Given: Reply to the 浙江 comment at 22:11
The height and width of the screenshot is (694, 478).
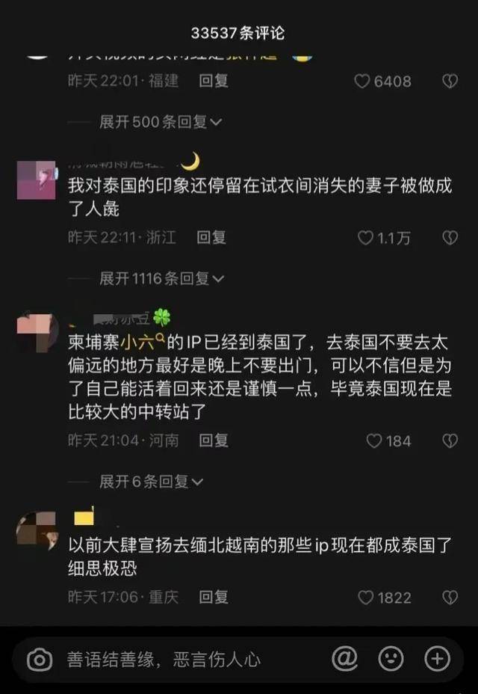Looking at the screenshot, I should click(211, 238).
